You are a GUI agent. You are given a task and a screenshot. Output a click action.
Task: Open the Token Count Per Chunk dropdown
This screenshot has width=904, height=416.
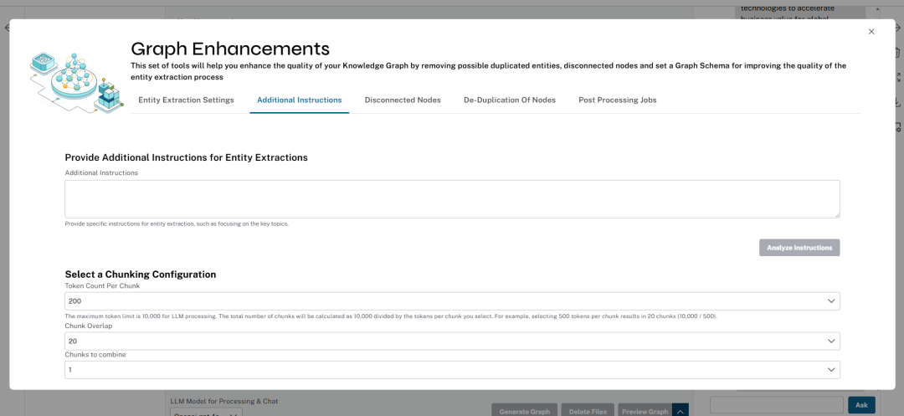click(x=452, y=300)
